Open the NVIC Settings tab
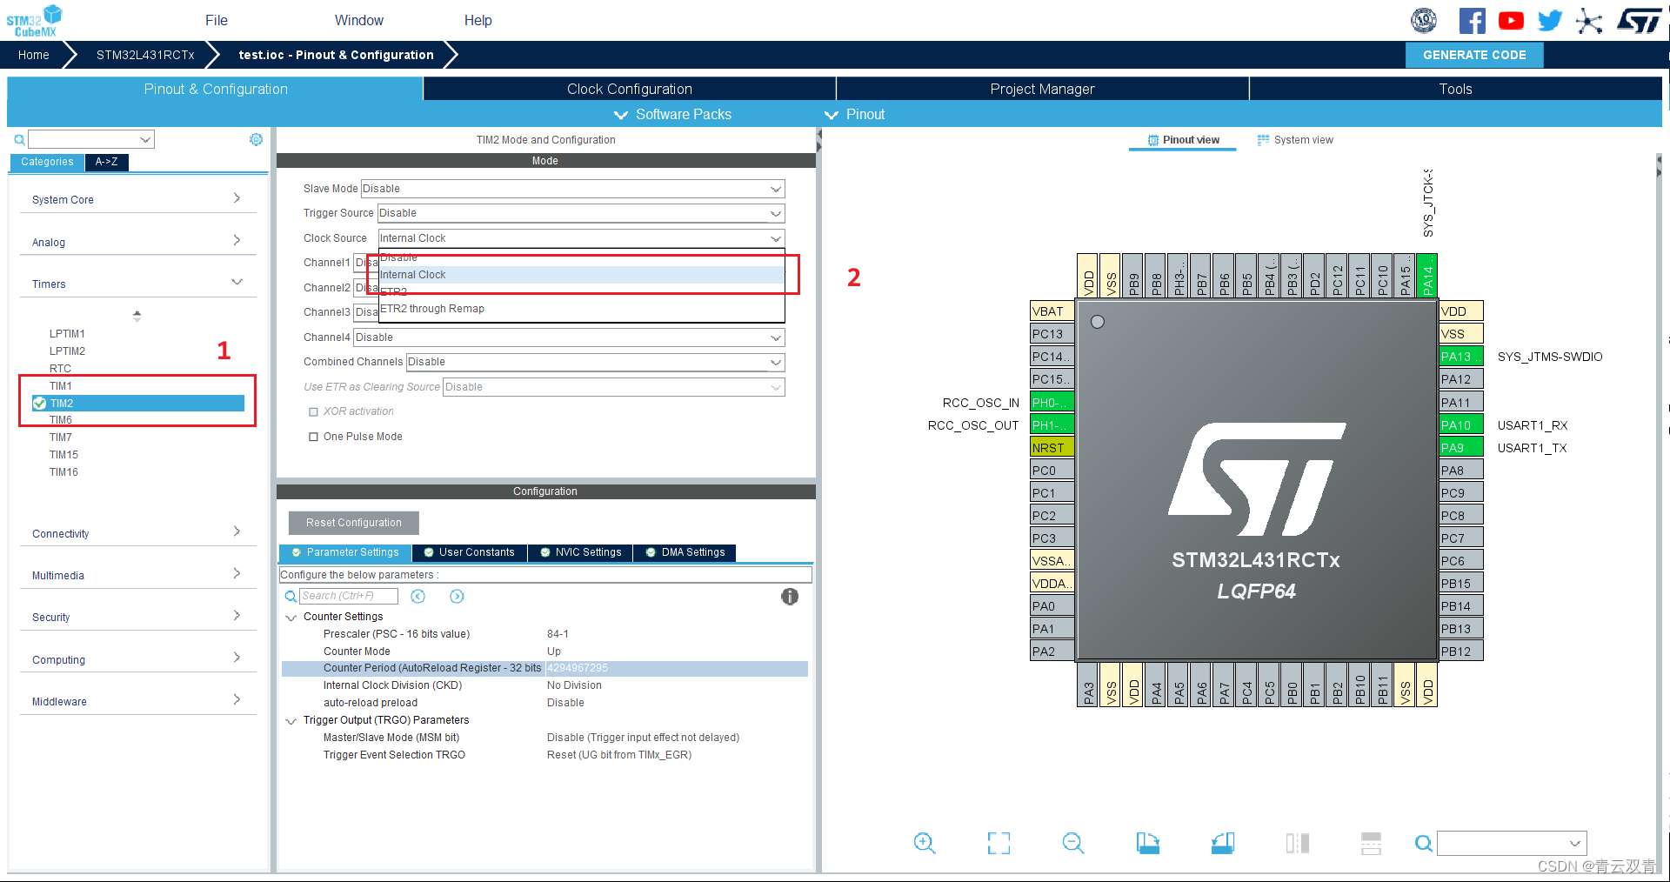1670x882 pixels. [x=580, y=552]
